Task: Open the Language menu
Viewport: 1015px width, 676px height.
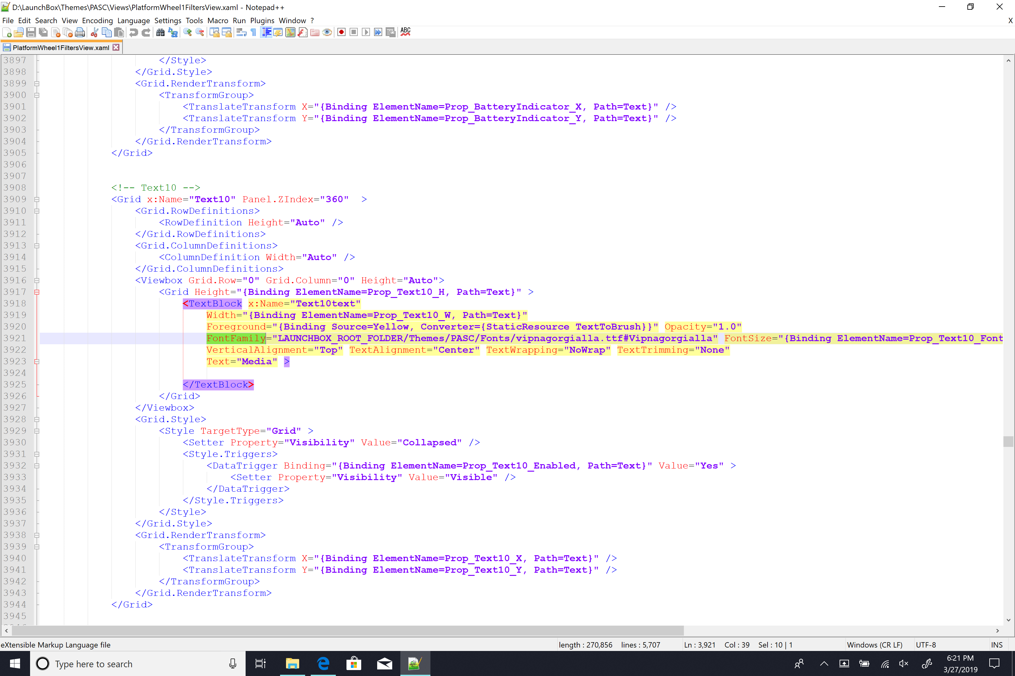Action: (x=133, y=20)
